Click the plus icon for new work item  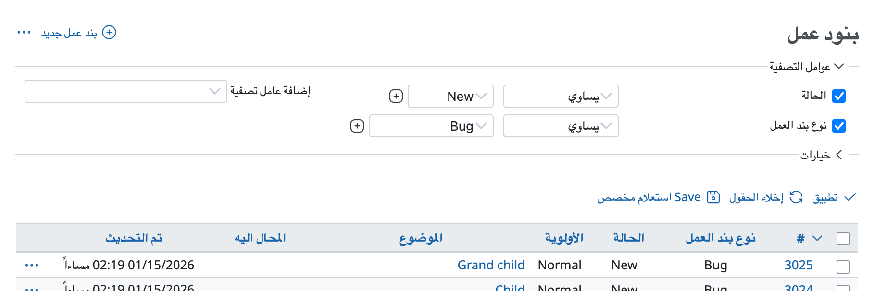click(110, 33)
